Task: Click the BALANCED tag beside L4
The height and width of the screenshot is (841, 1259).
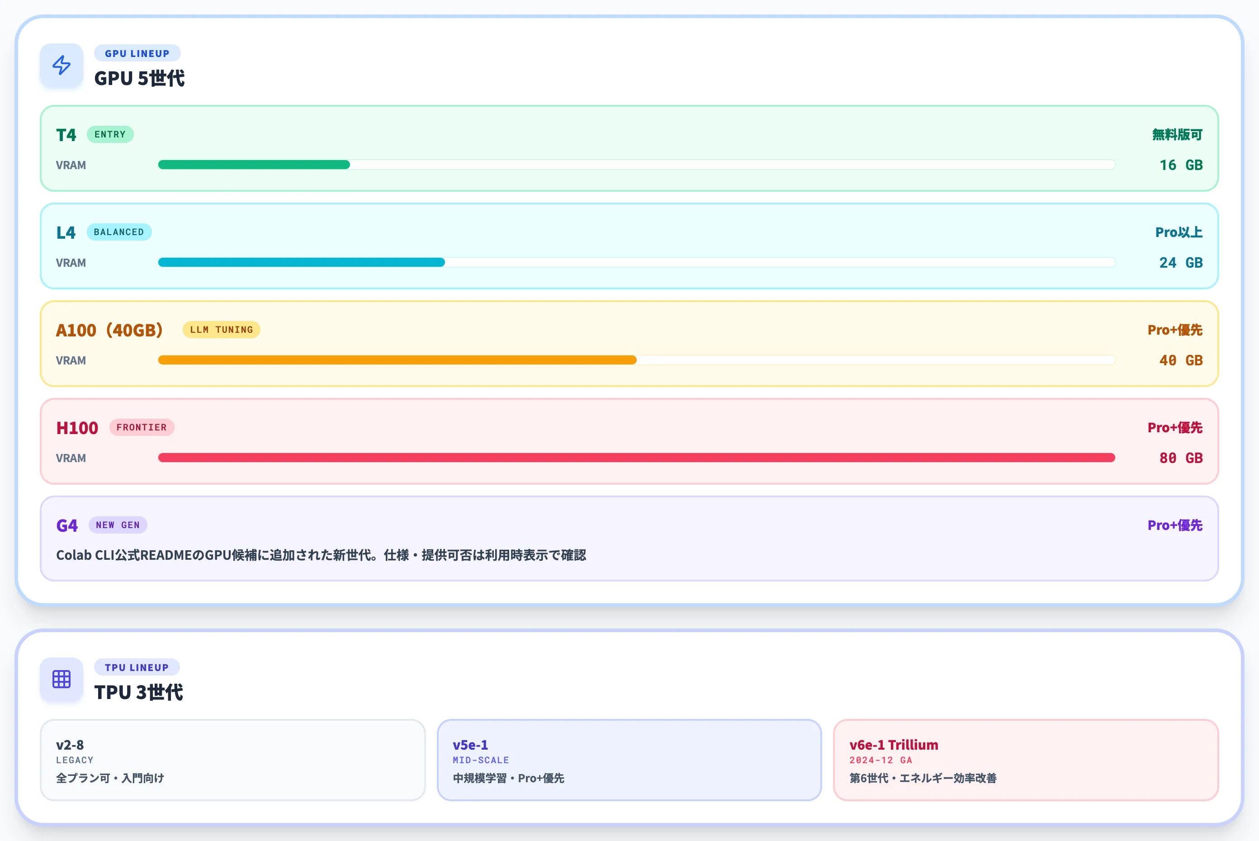Action: (x=119, y=232)
